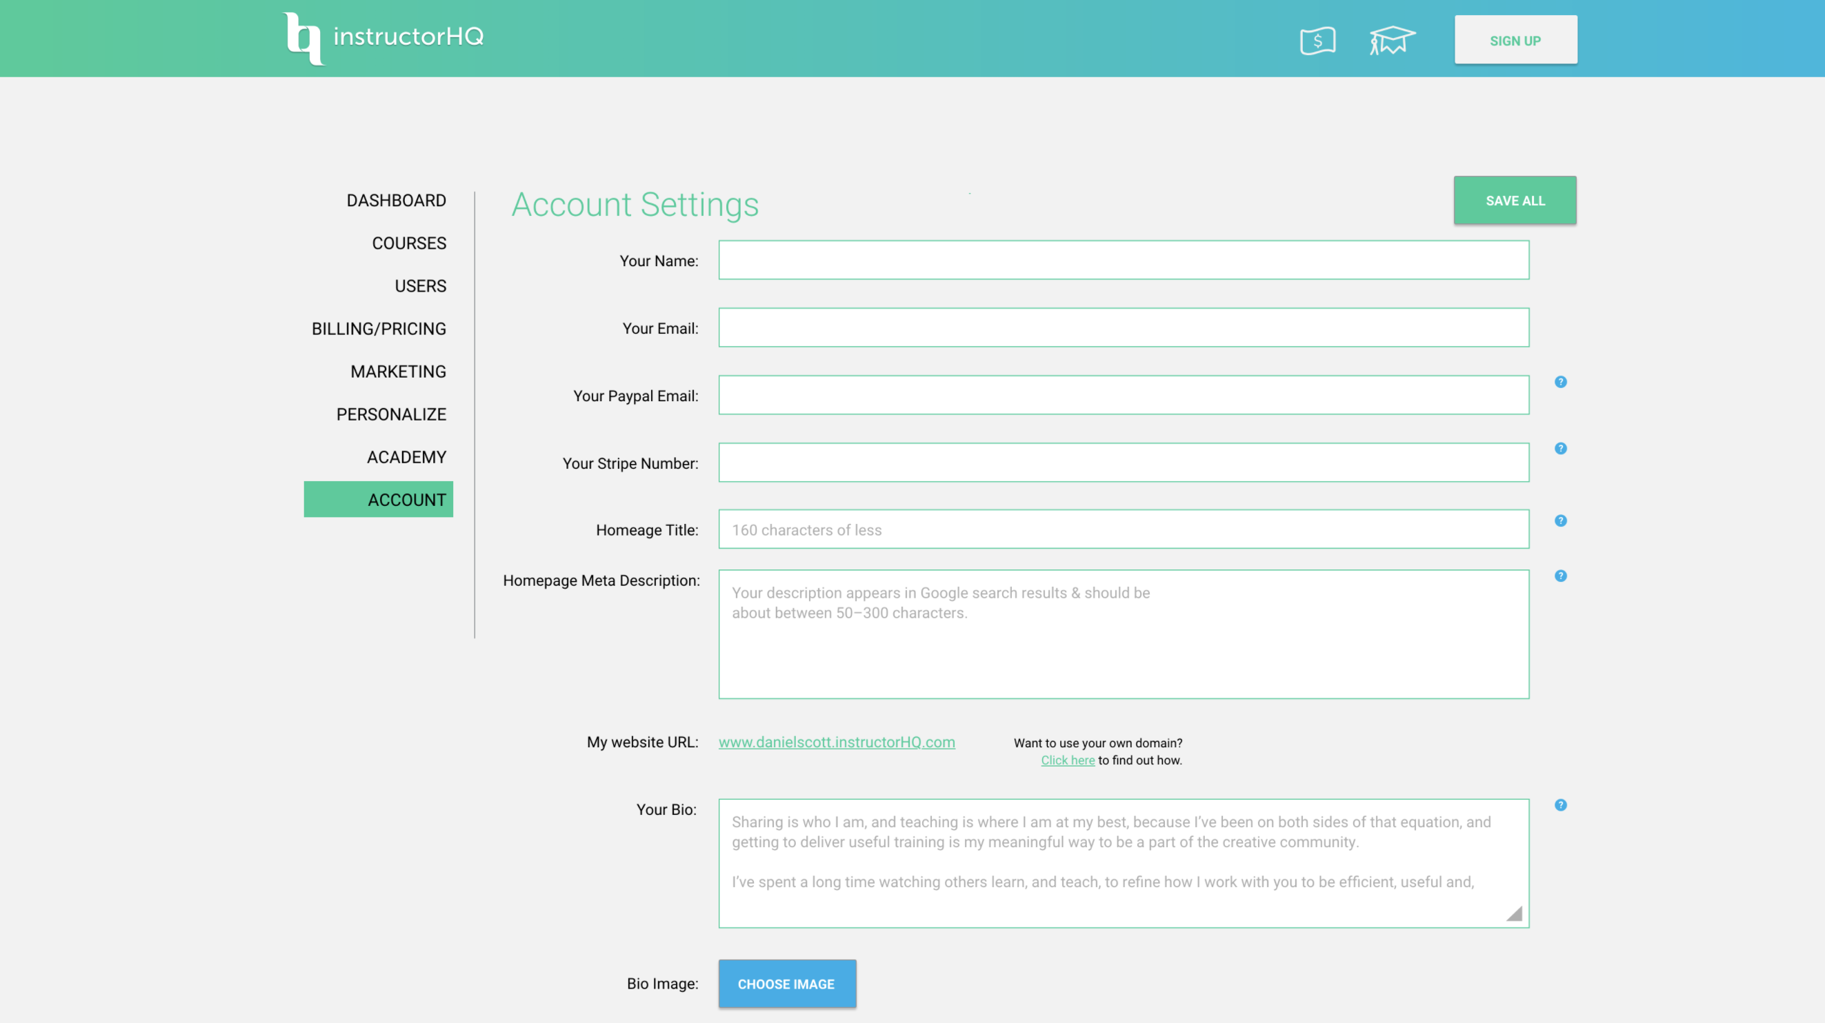
Task: Open the Dashboard sidebar item
Action: (396, 201)
